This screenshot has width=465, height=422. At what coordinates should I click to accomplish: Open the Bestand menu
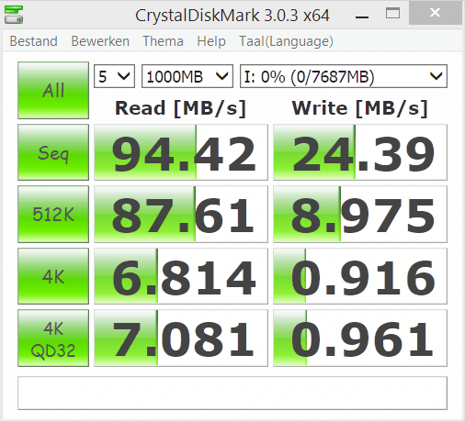tap(34, 41)
